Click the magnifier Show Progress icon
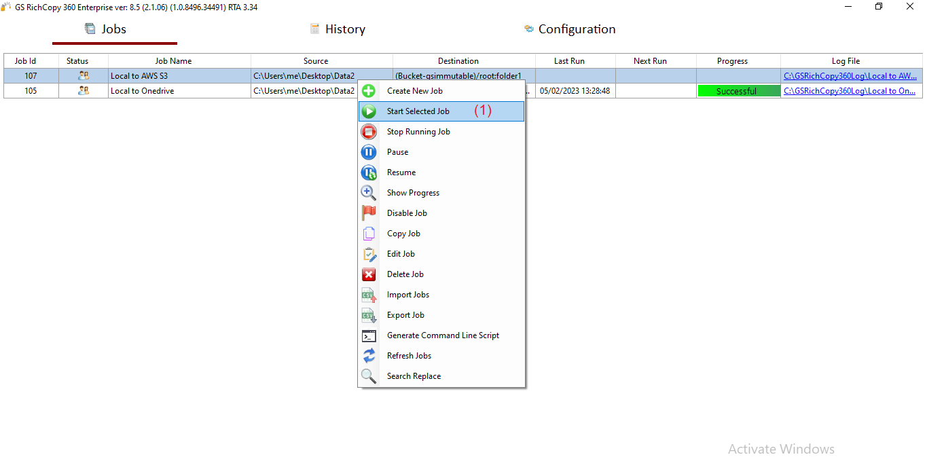The image size is (927, 457). tap(369, 193)
